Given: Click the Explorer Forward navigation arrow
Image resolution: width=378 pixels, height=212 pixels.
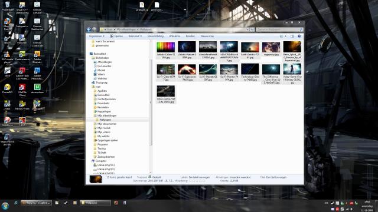Looking at the screenshot, I should pyautogui.click(x=94, y=29).
